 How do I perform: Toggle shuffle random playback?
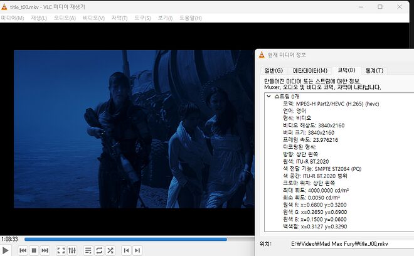(110, 250)
